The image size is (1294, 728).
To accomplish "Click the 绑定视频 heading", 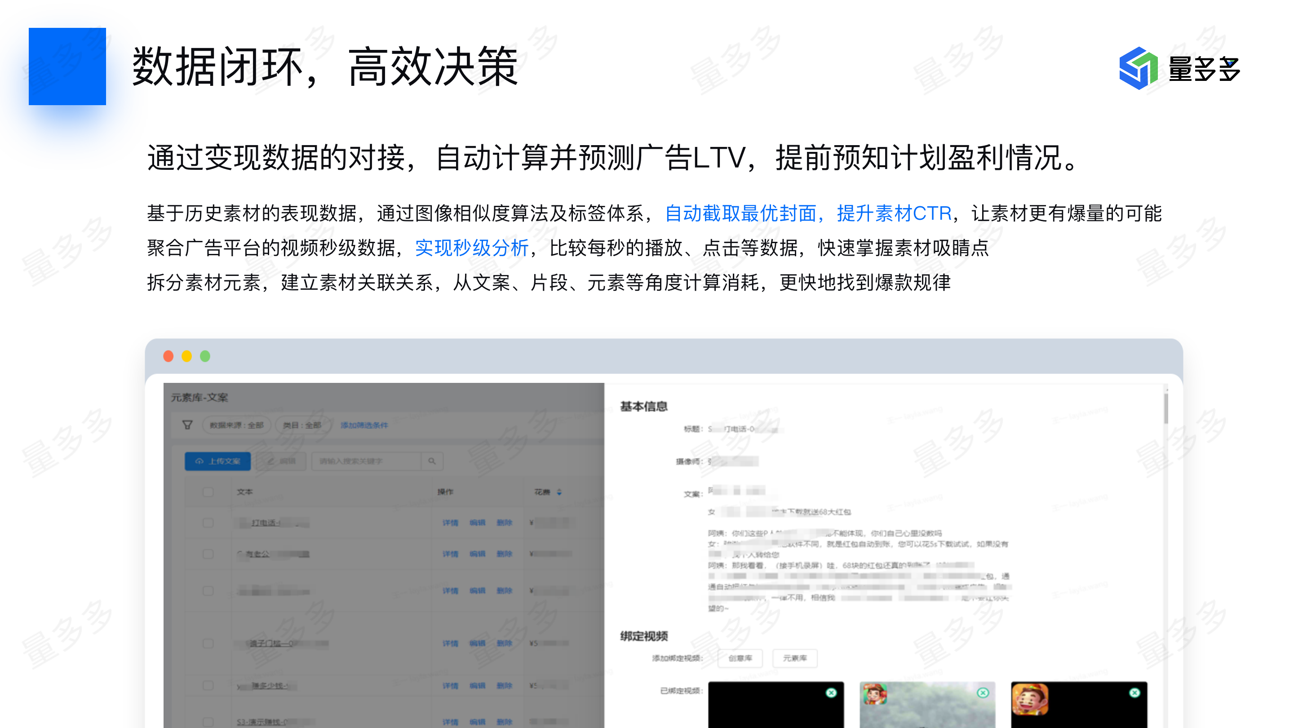I will [x=643, y=635].
